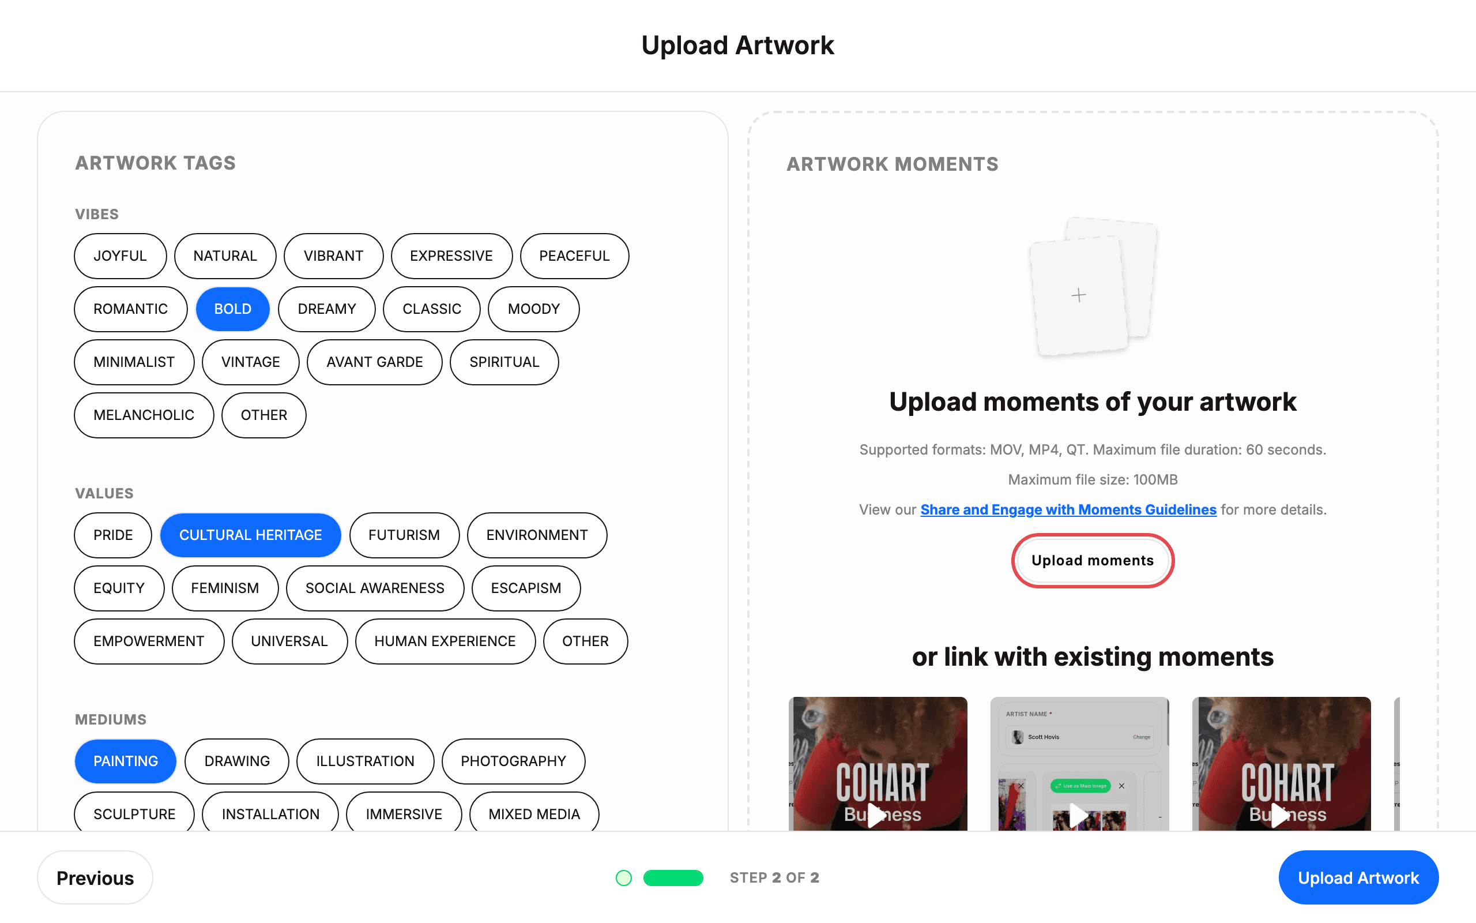Click the green step two progress bar
This screenshot has height=923, width=1476.
point(673,878)
